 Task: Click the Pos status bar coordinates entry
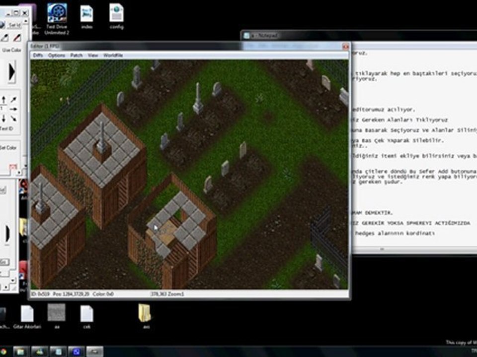71,294
